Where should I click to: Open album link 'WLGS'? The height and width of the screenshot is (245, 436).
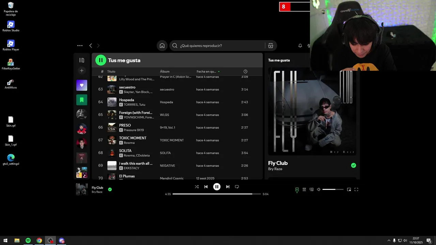point(165,115)
